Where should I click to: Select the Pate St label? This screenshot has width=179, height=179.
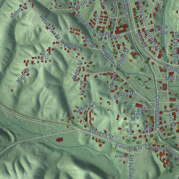click(x=71, y=46)
